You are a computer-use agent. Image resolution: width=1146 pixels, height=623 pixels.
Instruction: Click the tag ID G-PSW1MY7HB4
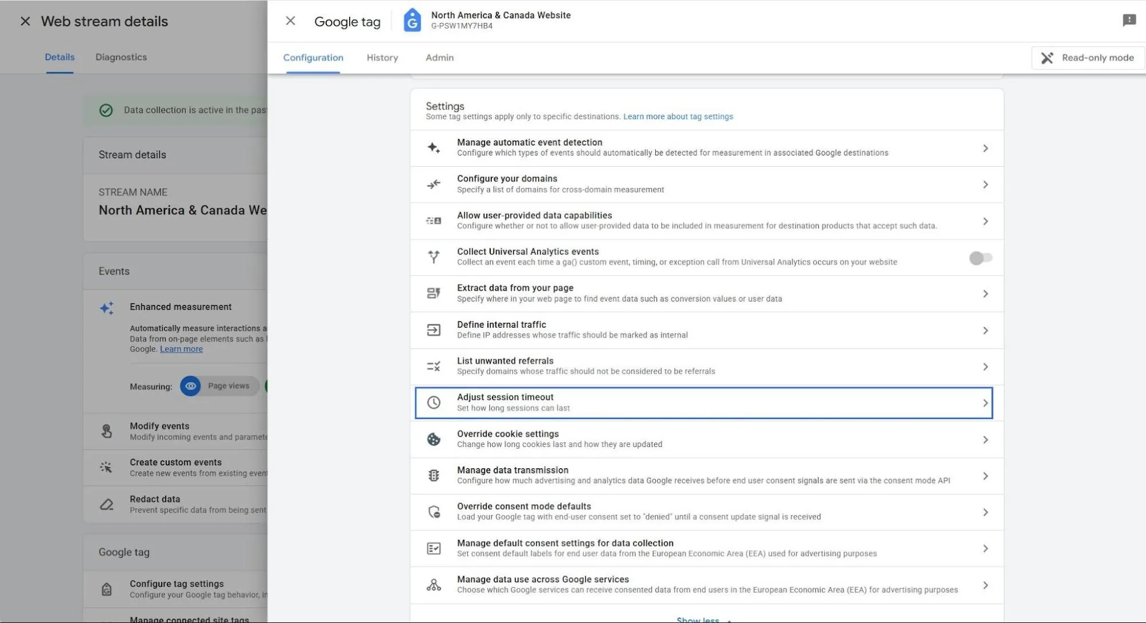tap(461, 26)
